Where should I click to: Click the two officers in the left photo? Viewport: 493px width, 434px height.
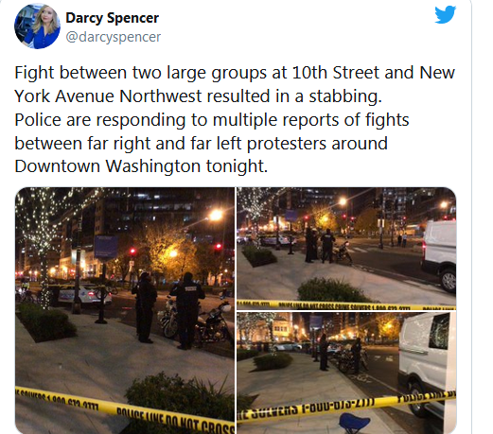point(167,310)
